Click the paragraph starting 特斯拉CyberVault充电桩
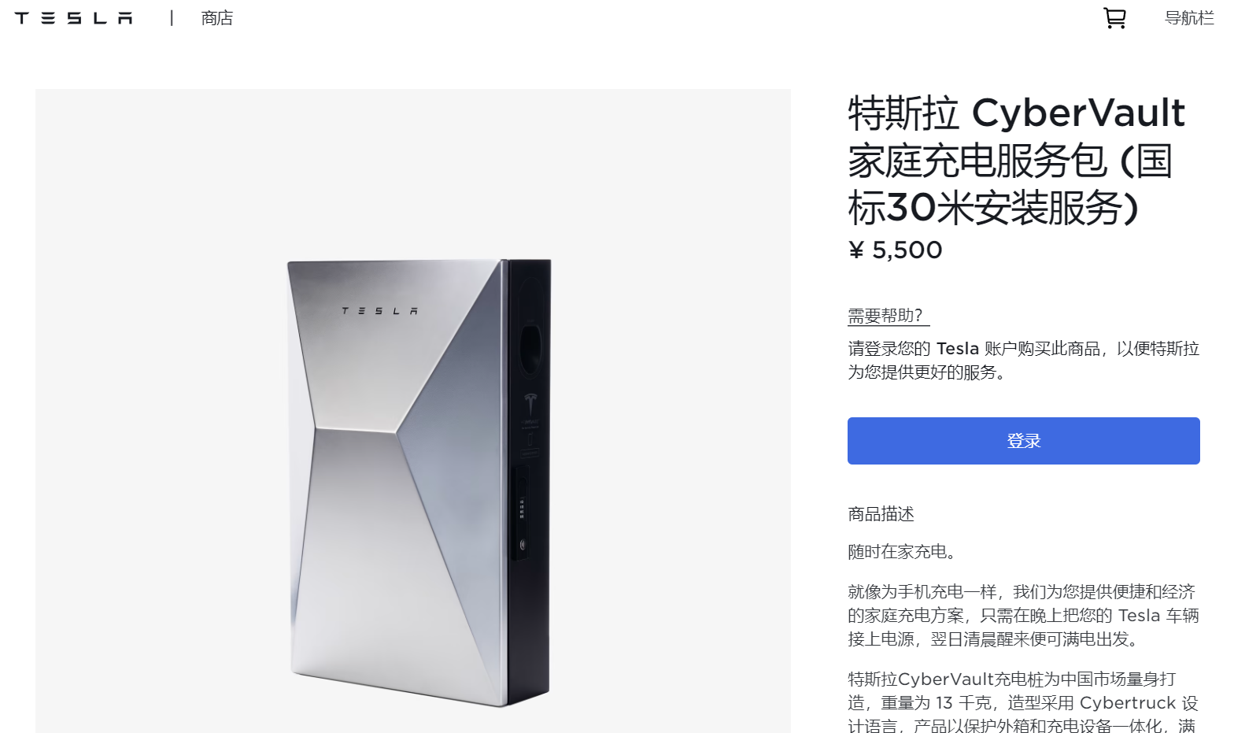 (1023, 702)
